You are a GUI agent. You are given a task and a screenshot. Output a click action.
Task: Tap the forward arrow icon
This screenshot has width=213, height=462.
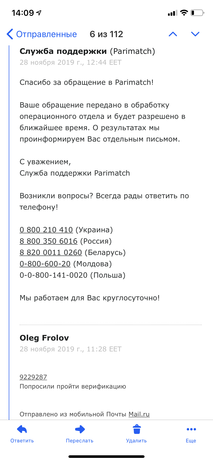click(80, 430)
